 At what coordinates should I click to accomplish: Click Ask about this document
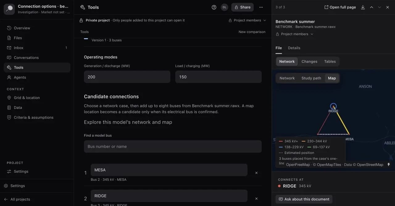[304, 199]
